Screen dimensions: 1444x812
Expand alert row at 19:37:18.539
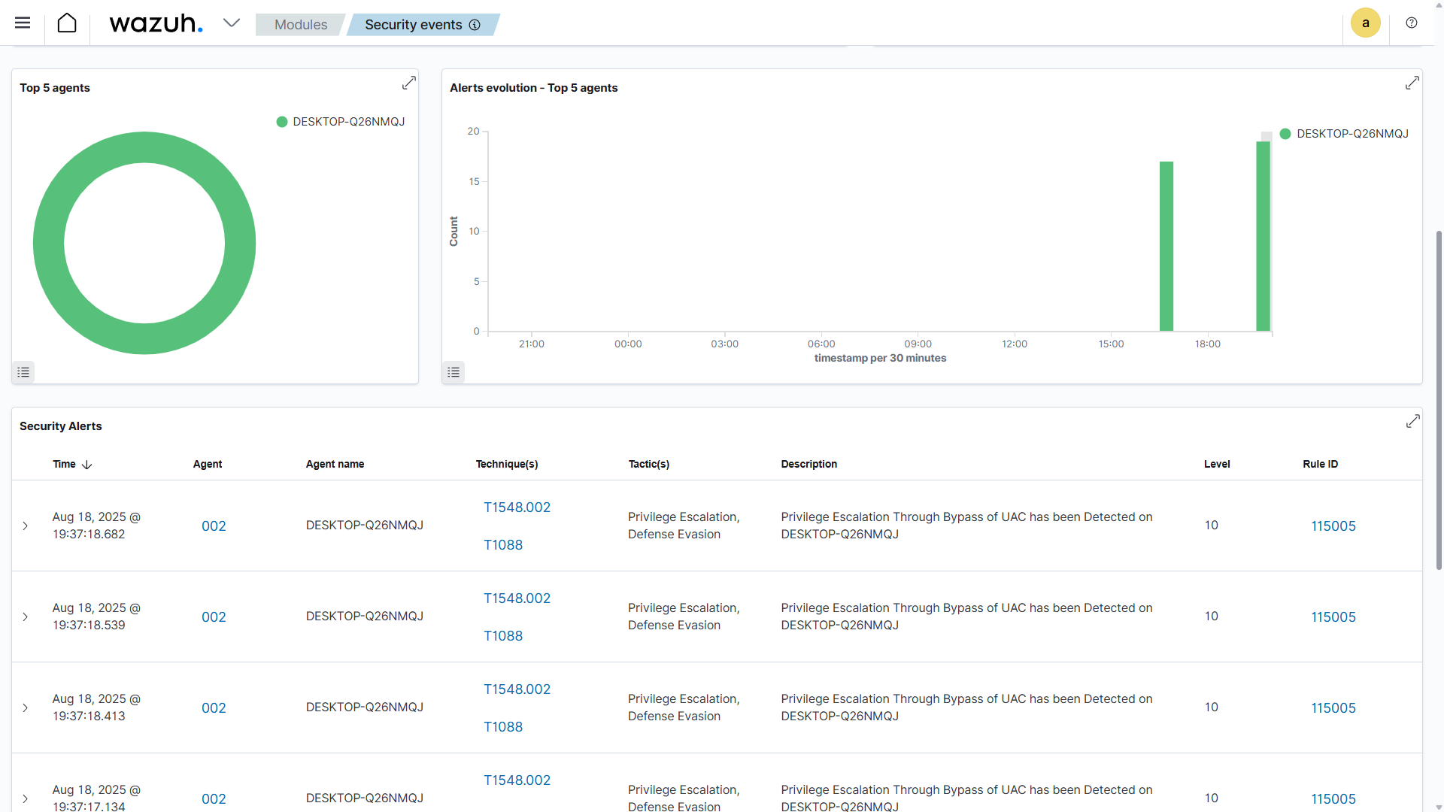tap(25, 617)
